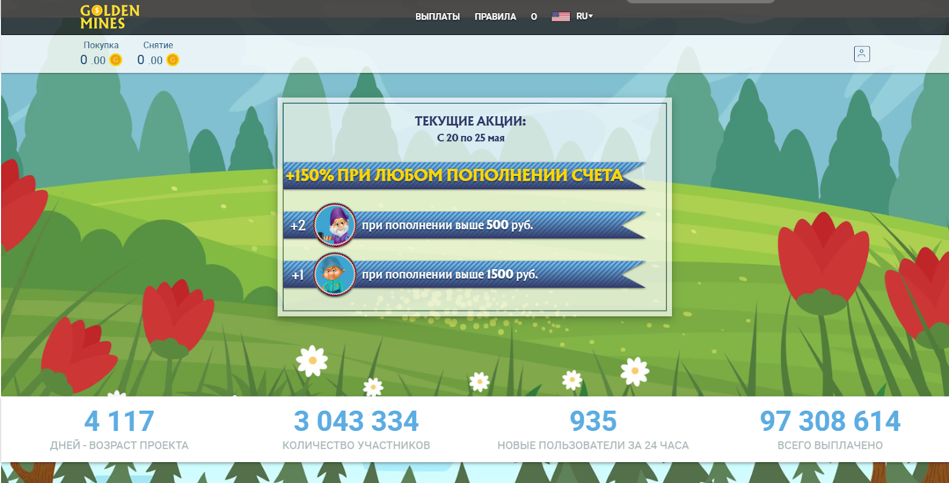The width and height of the screenshot is (949, 483).
Task: Click the КОЛИЧЕСТВО УЧАСТНИКОВ label
Action: click(356, 445)
